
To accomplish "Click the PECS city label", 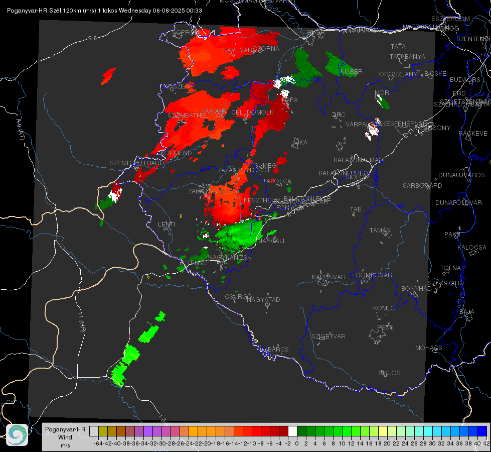I will coord(385,327).
